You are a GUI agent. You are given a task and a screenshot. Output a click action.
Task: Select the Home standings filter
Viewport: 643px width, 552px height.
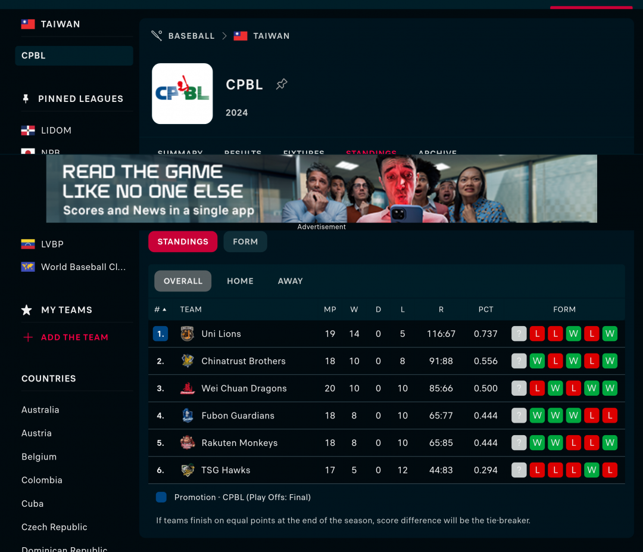coord(241,281)
